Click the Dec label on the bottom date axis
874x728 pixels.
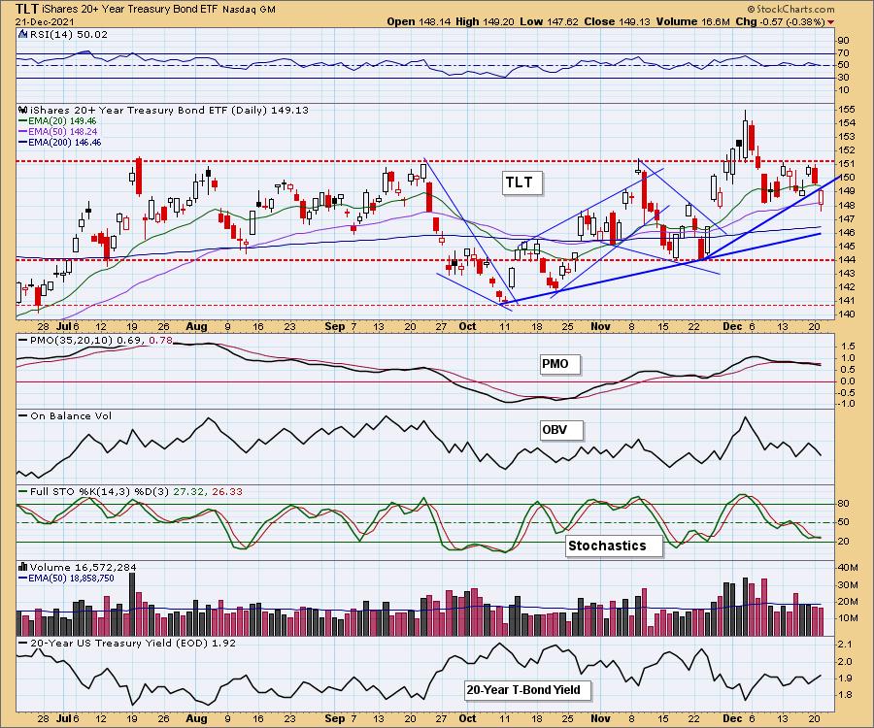[x=732, y=718]
